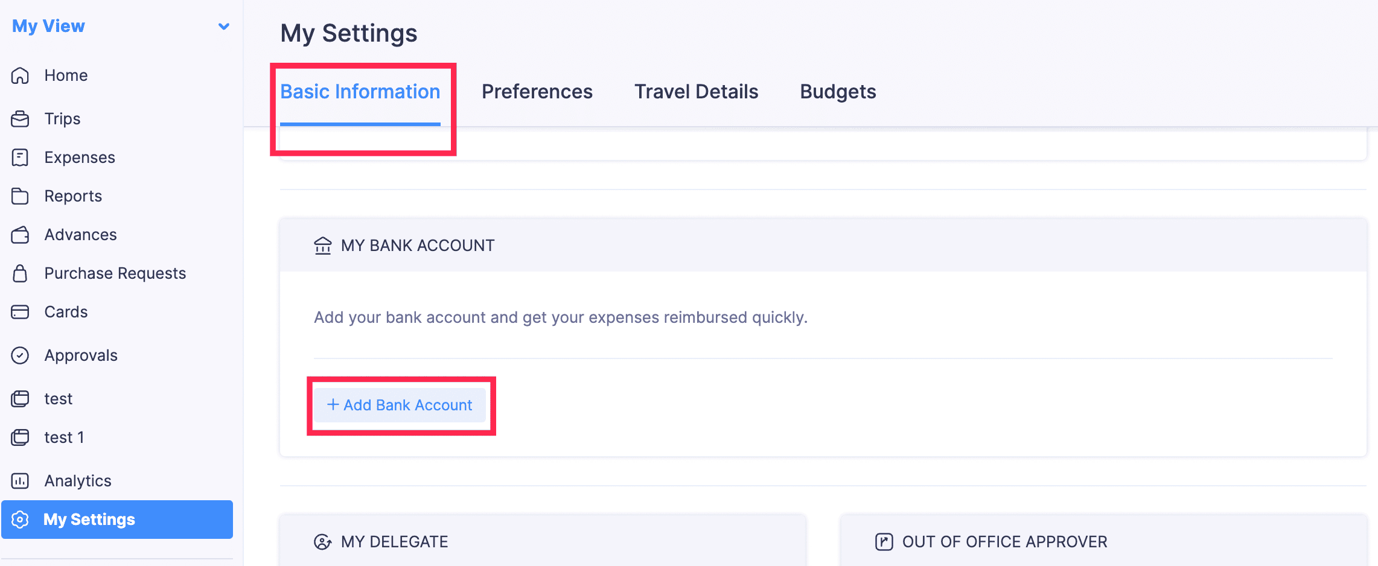Image resolution: width=1378 pixels, height=566 pixels.
Task: Select the Trips briefcase icon
Action: (x=20, y=118)
